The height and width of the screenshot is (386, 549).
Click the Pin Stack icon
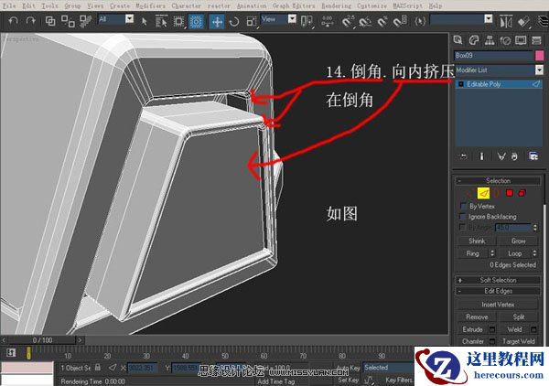pos(464,156)
